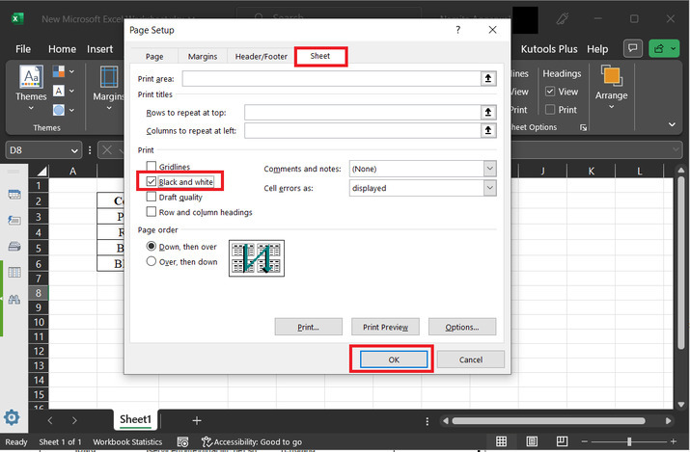Viewport: 690px width, 452px height.
Task: Open the Home ribbon tab
Action: pos(62,49)
